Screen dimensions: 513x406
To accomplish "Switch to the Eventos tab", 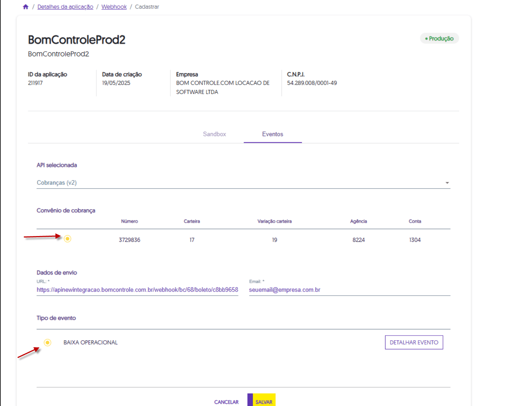I will (272, 134).
